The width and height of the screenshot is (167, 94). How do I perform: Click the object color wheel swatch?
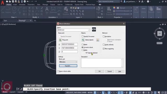114,8
